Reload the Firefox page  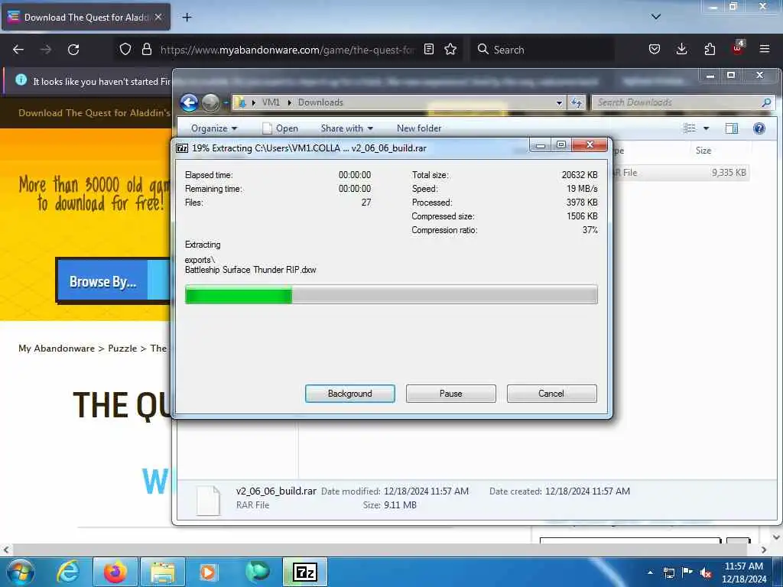pos(73,50)
